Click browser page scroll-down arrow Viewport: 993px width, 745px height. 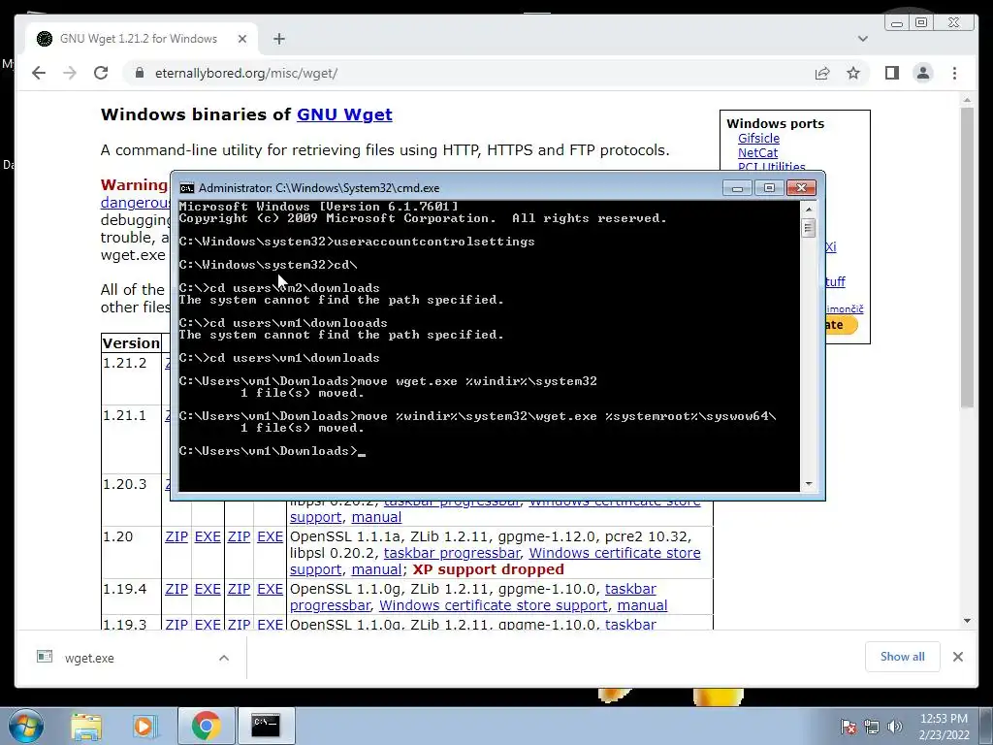967,621
